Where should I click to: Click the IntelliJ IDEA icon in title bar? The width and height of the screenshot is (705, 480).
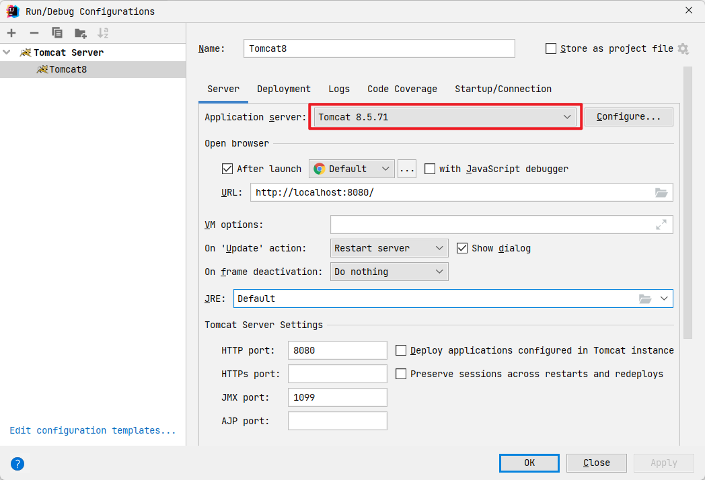[13, 11]
